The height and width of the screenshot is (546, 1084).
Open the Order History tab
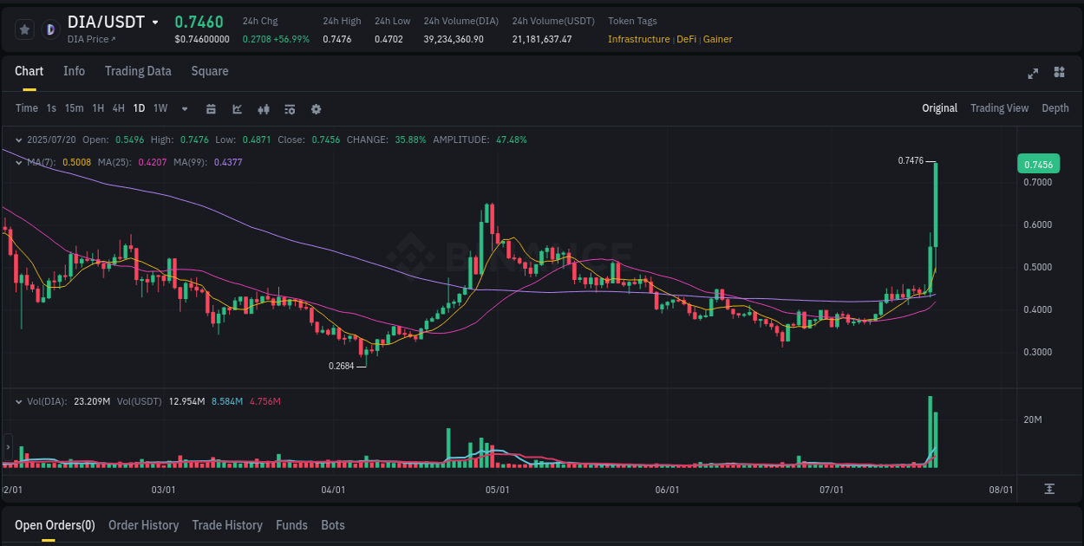tap(143, 525)
